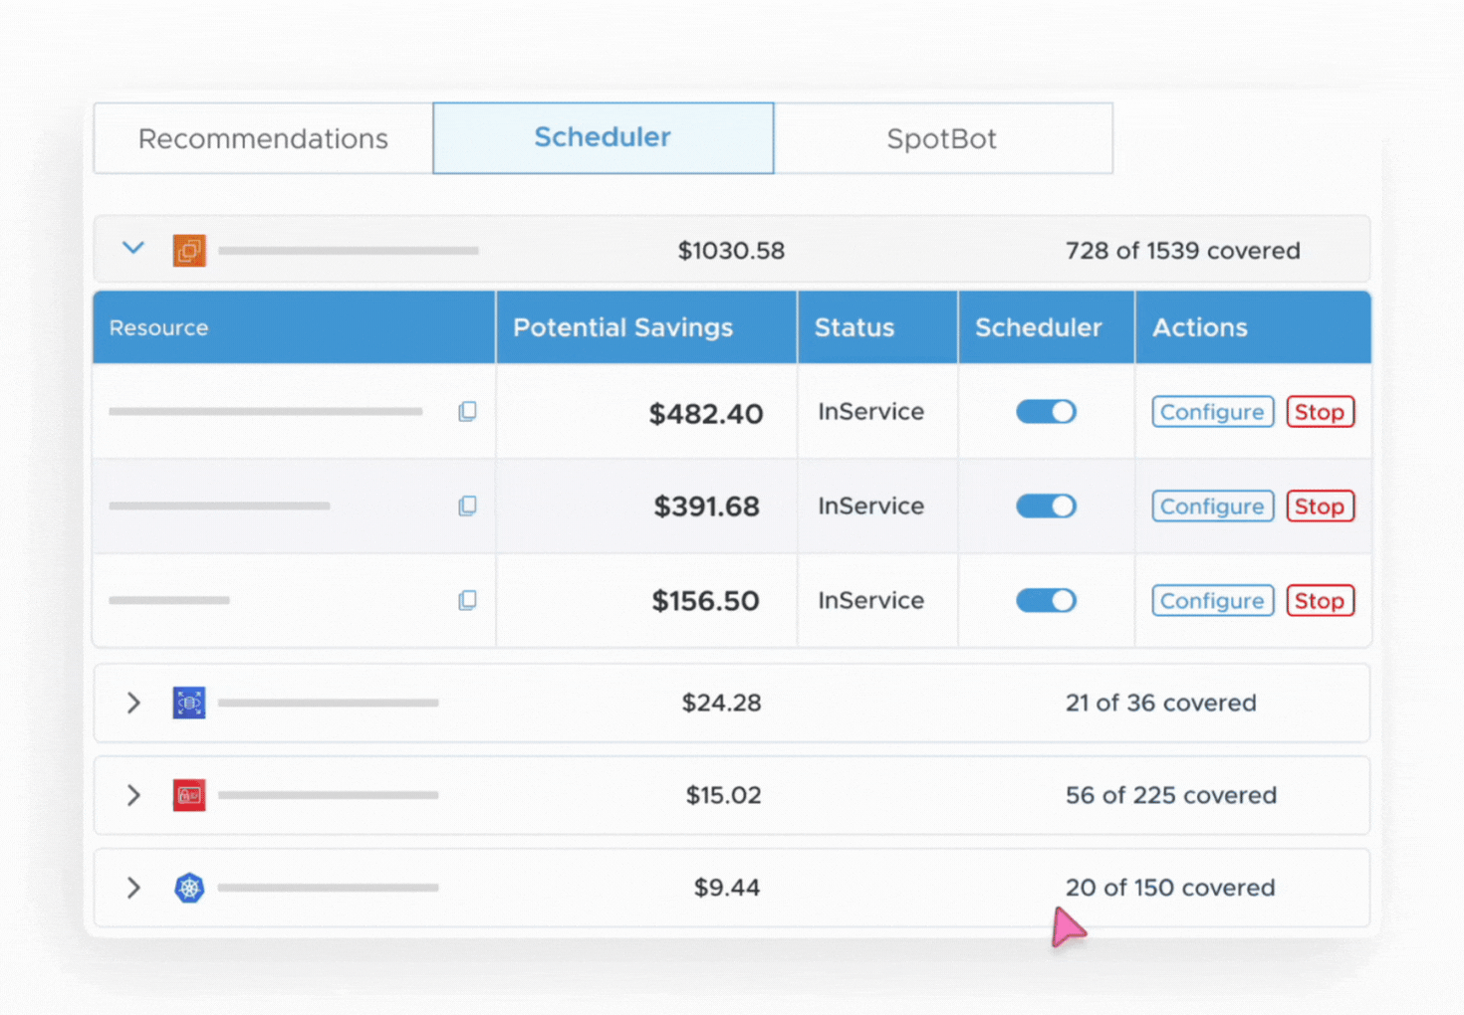Stop the $482.40 resource
1464x1015 pixels.
1321,412
